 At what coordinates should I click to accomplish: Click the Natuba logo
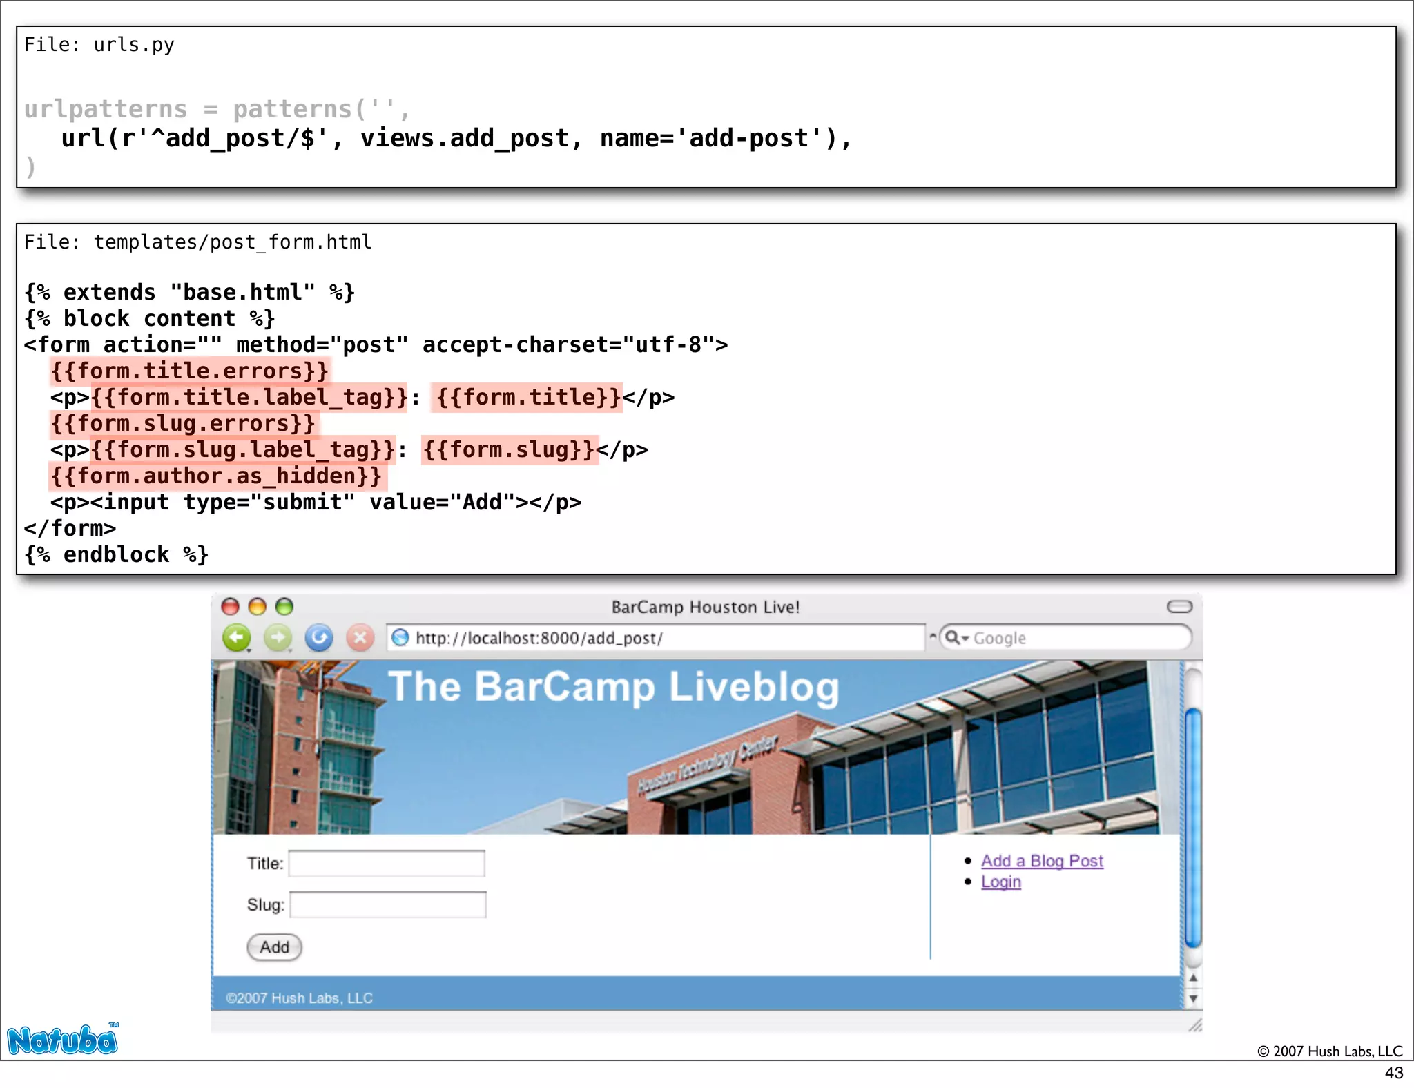[x=63, y=1040]
